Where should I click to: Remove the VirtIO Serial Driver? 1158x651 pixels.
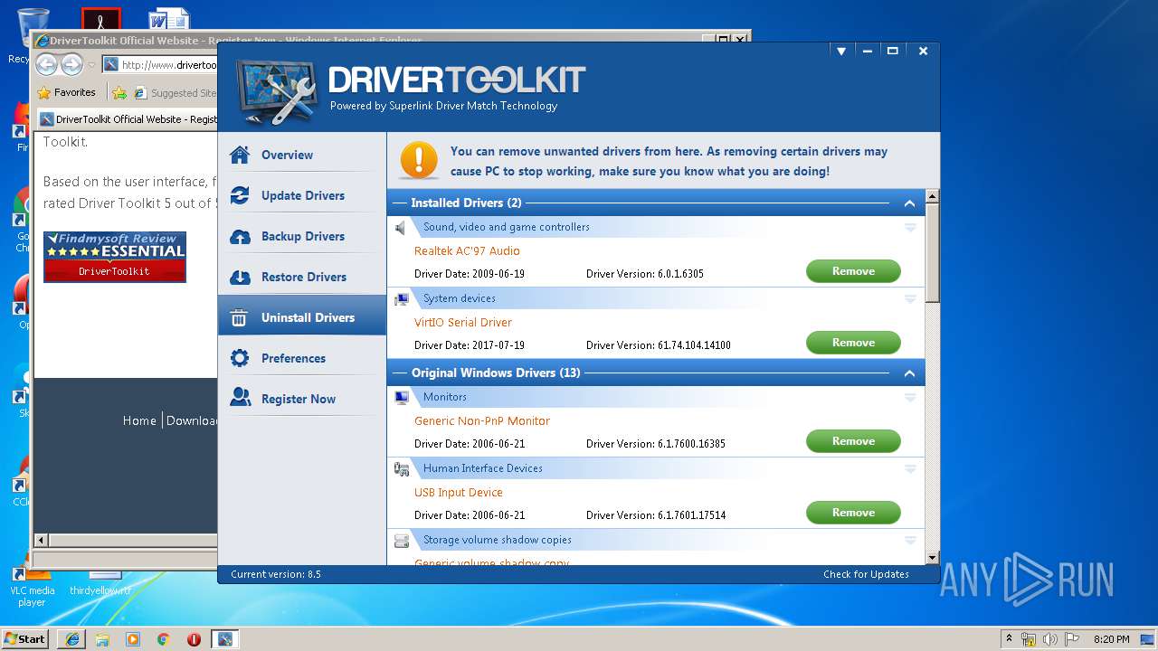853,343
